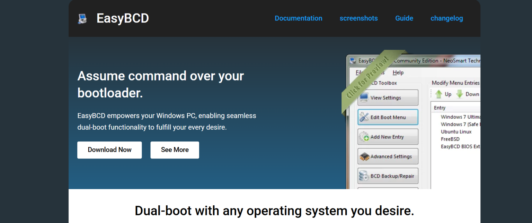Select the EasyBCD BIOS Ext entry
This screenshot has width=532, height=223.
coord(460,146)
